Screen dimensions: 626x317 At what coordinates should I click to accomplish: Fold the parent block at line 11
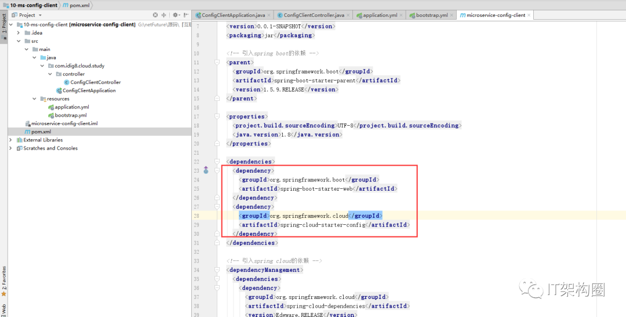[217, 62]
